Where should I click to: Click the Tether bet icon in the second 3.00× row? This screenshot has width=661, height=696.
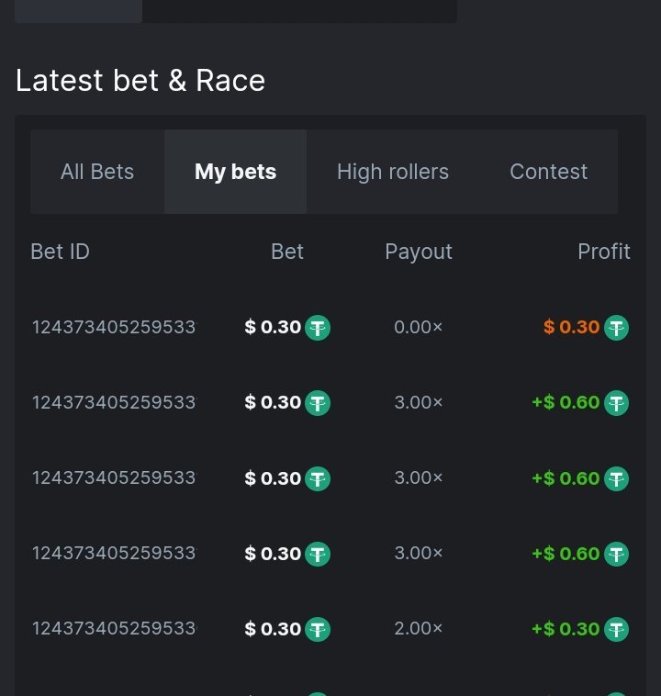[318, 478]
